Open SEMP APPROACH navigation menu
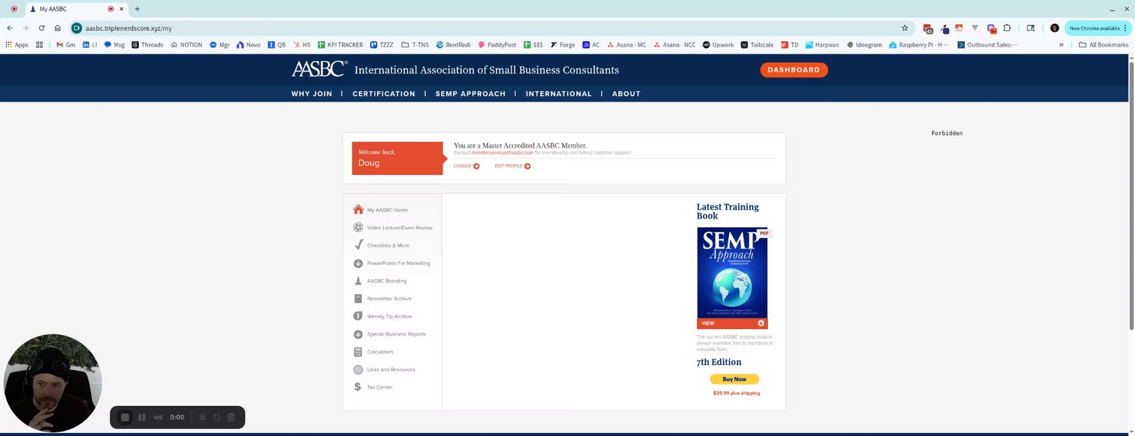Viewport: 1135px width, 436px height. (x=470, y=94)
